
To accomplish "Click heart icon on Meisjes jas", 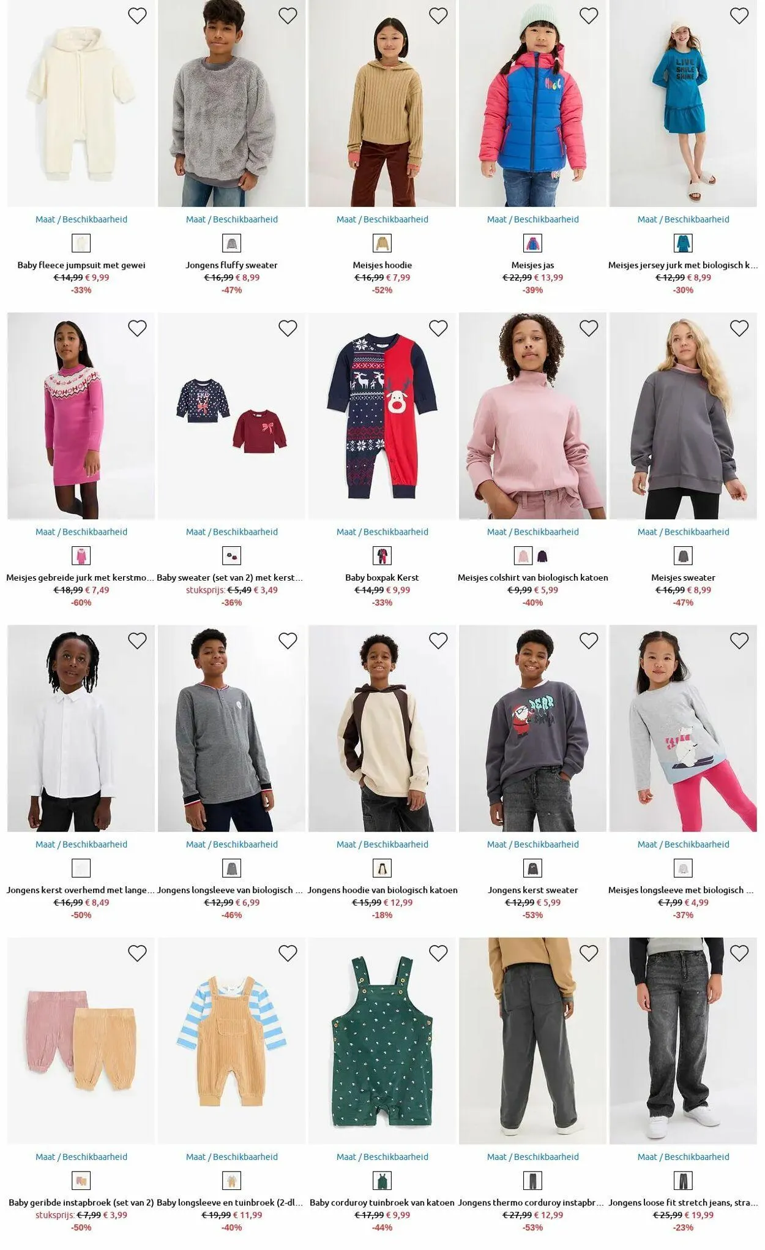I will (589, 16).
